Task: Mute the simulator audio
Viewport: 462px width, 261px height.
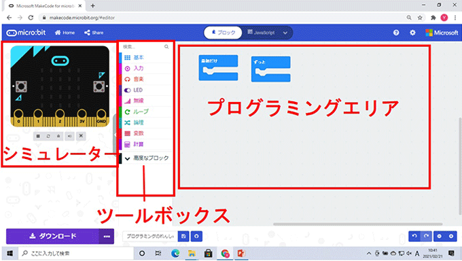Action: [x=69, y=136]
